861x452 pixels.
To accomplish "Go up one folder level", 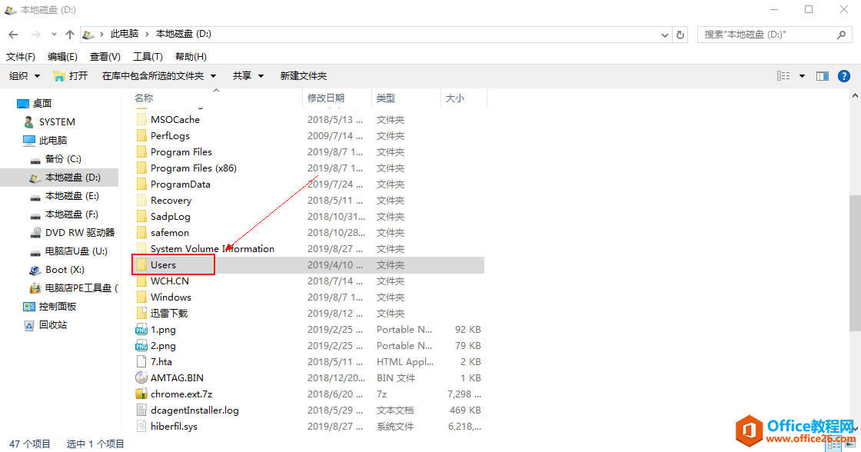I will [70, 34].
